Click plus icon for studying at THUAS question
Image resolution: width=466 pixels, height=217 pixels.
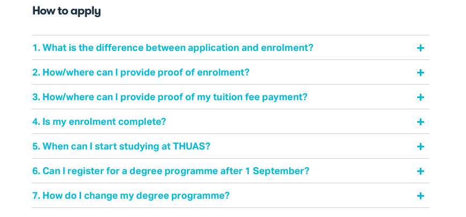click(420, 147)
